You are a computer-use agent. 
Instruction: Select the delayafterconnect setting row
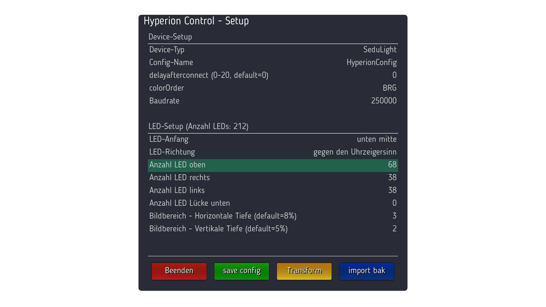273,75
